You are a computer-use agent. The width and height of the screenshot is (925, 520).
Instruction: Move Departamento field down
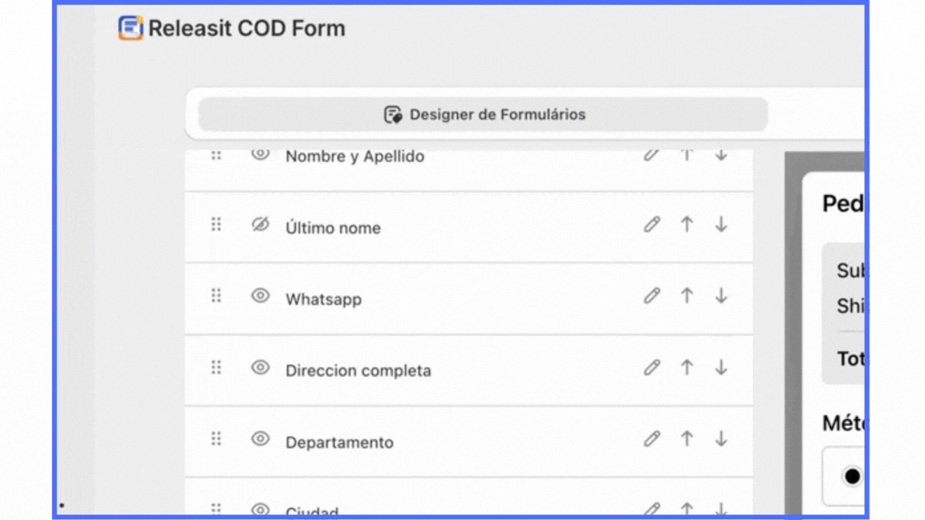(721, 439)
